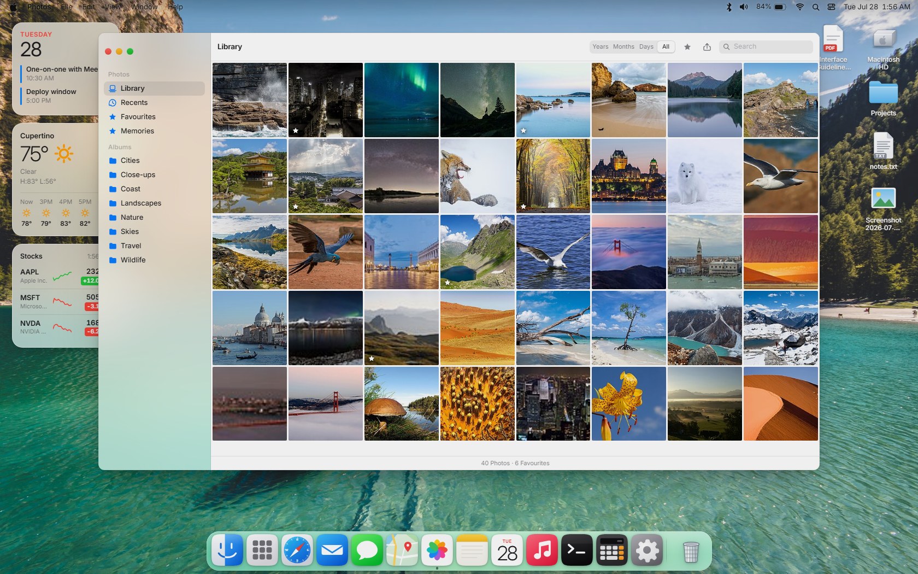The width and height of the screenshot is (918, 574).
Task: Select Library in the sidebar
Action: [x=154, y=89]
